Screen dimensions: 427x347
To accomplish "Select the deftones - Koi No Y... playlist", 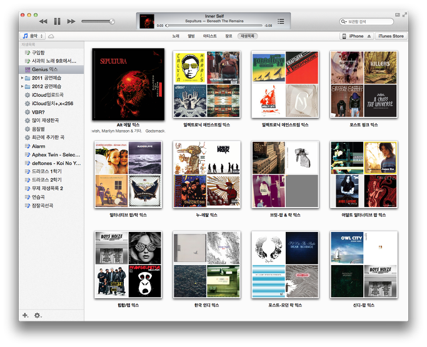I will (x=51, y=163).
